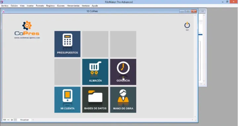The height and width of the screenshot is (126, 238).
Task: Toggle the status toolbar visibility icon
Action: 15,120
